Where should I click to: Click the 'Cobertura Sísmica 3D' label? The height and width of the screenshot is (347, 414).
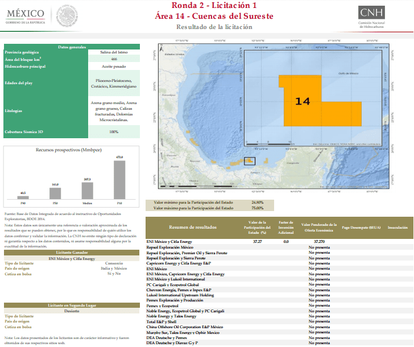(24, 132)
